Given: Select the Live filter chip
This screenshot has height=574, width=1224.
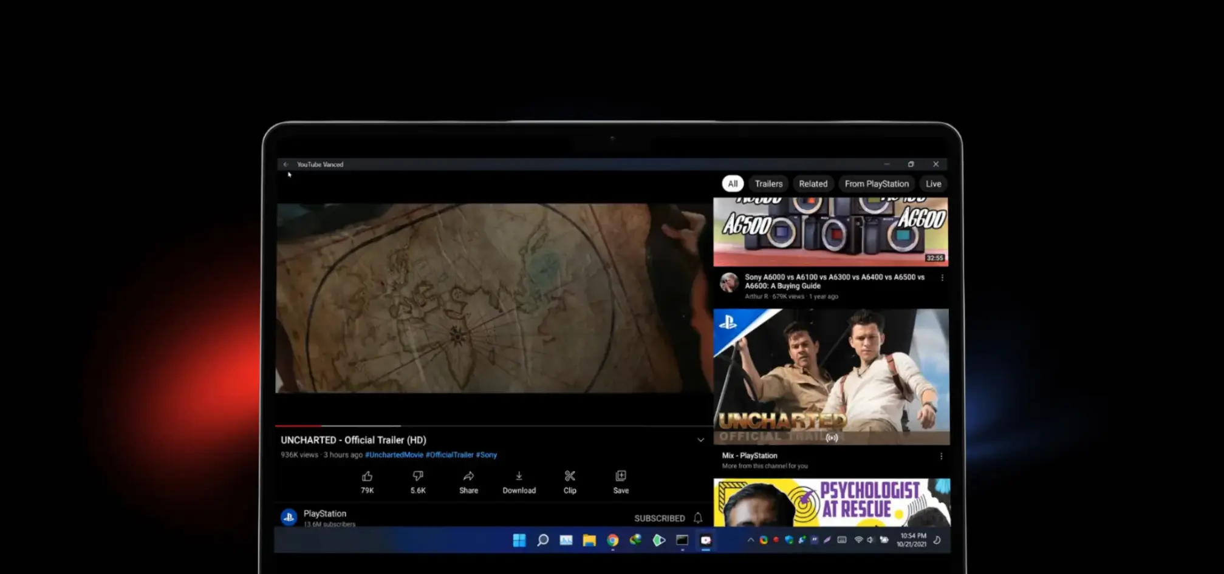Looking at the screenshot, I should pyautogui.click(x=933, y=184).
